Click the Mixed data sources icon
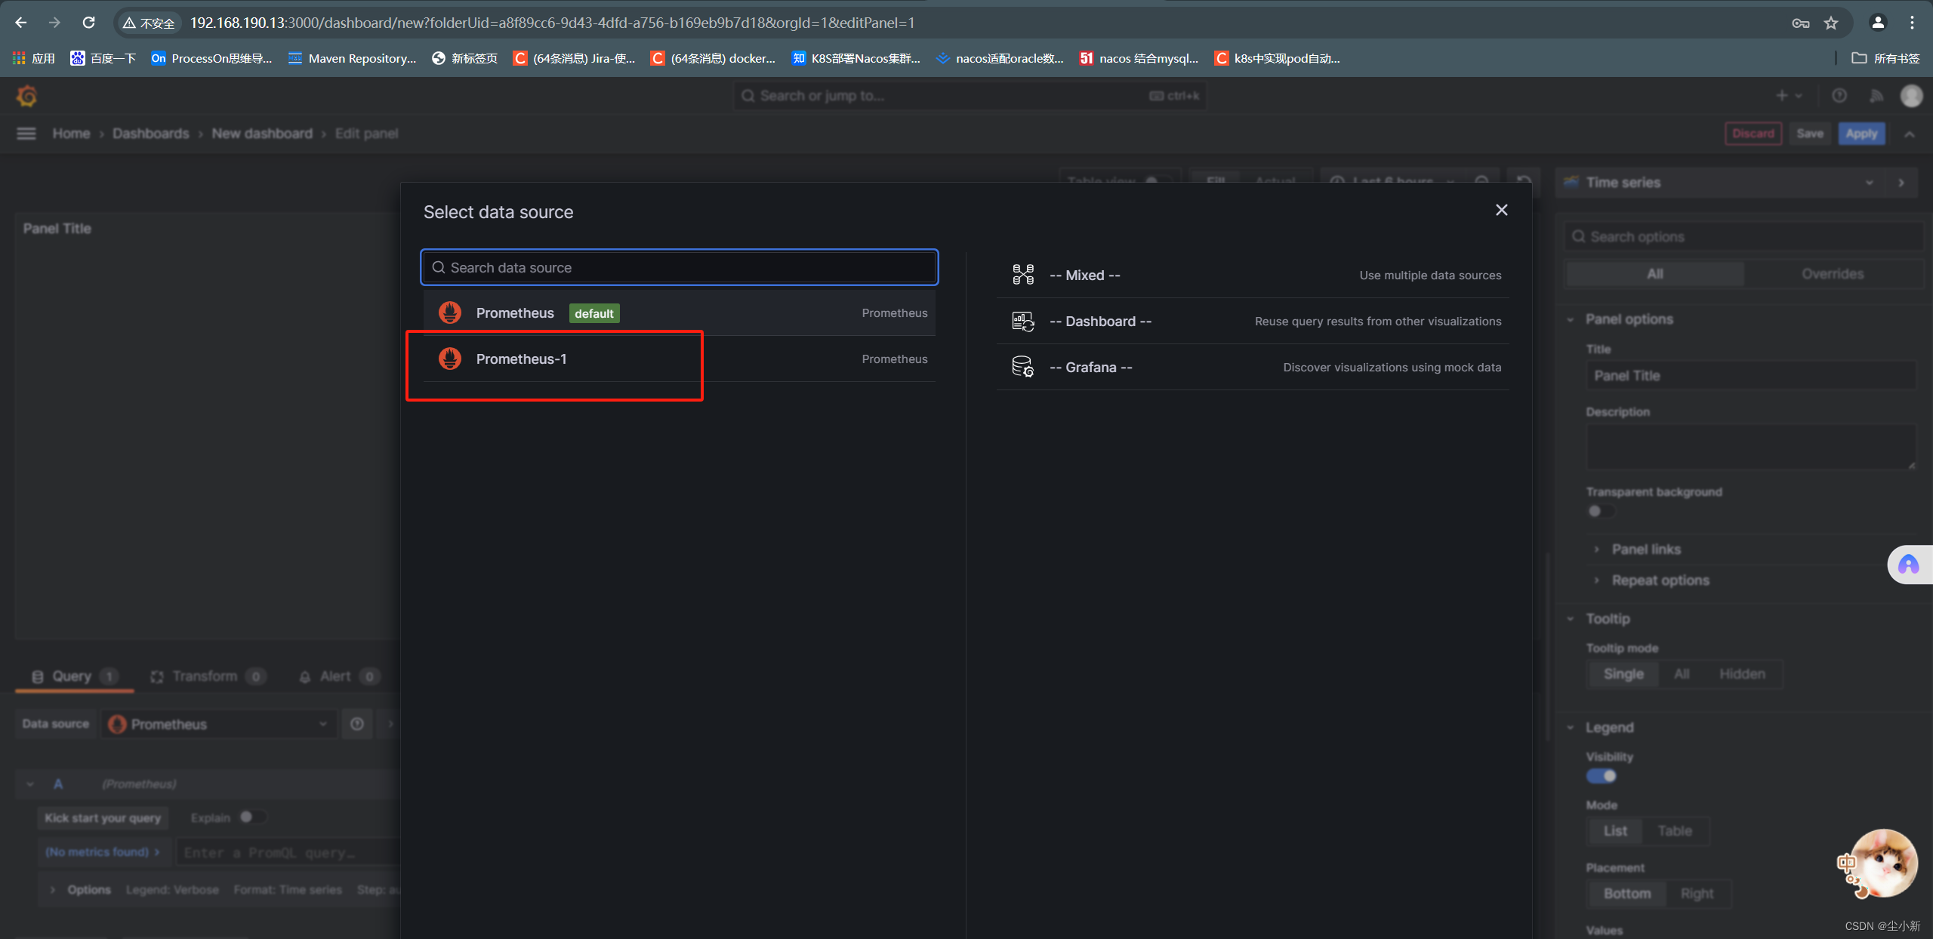Screen dimensions: 1933x939 (1023, 275)
